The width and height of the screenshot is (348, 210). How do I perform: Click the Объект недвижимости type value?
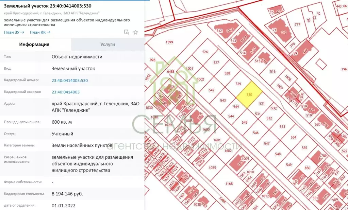[77, 56]
